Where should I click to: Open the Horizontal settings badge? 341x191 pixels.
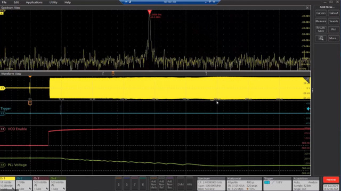(244, 184)
